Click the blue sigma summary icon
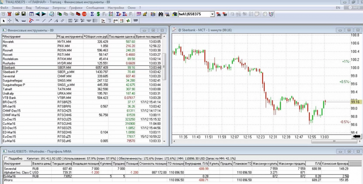This screenshot has width=363, height=184. (92, 14)
